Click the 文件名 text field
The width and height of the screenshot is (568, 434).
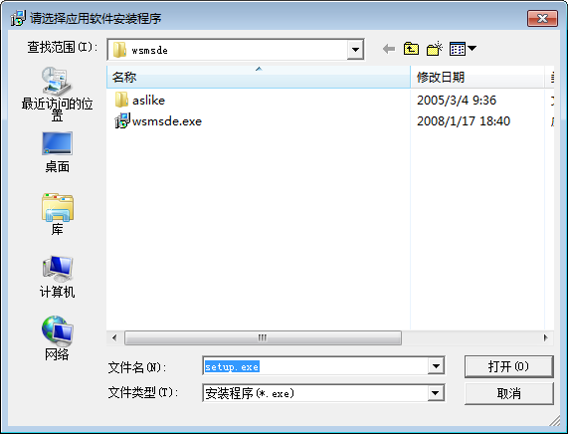click(x=315, y=366)
